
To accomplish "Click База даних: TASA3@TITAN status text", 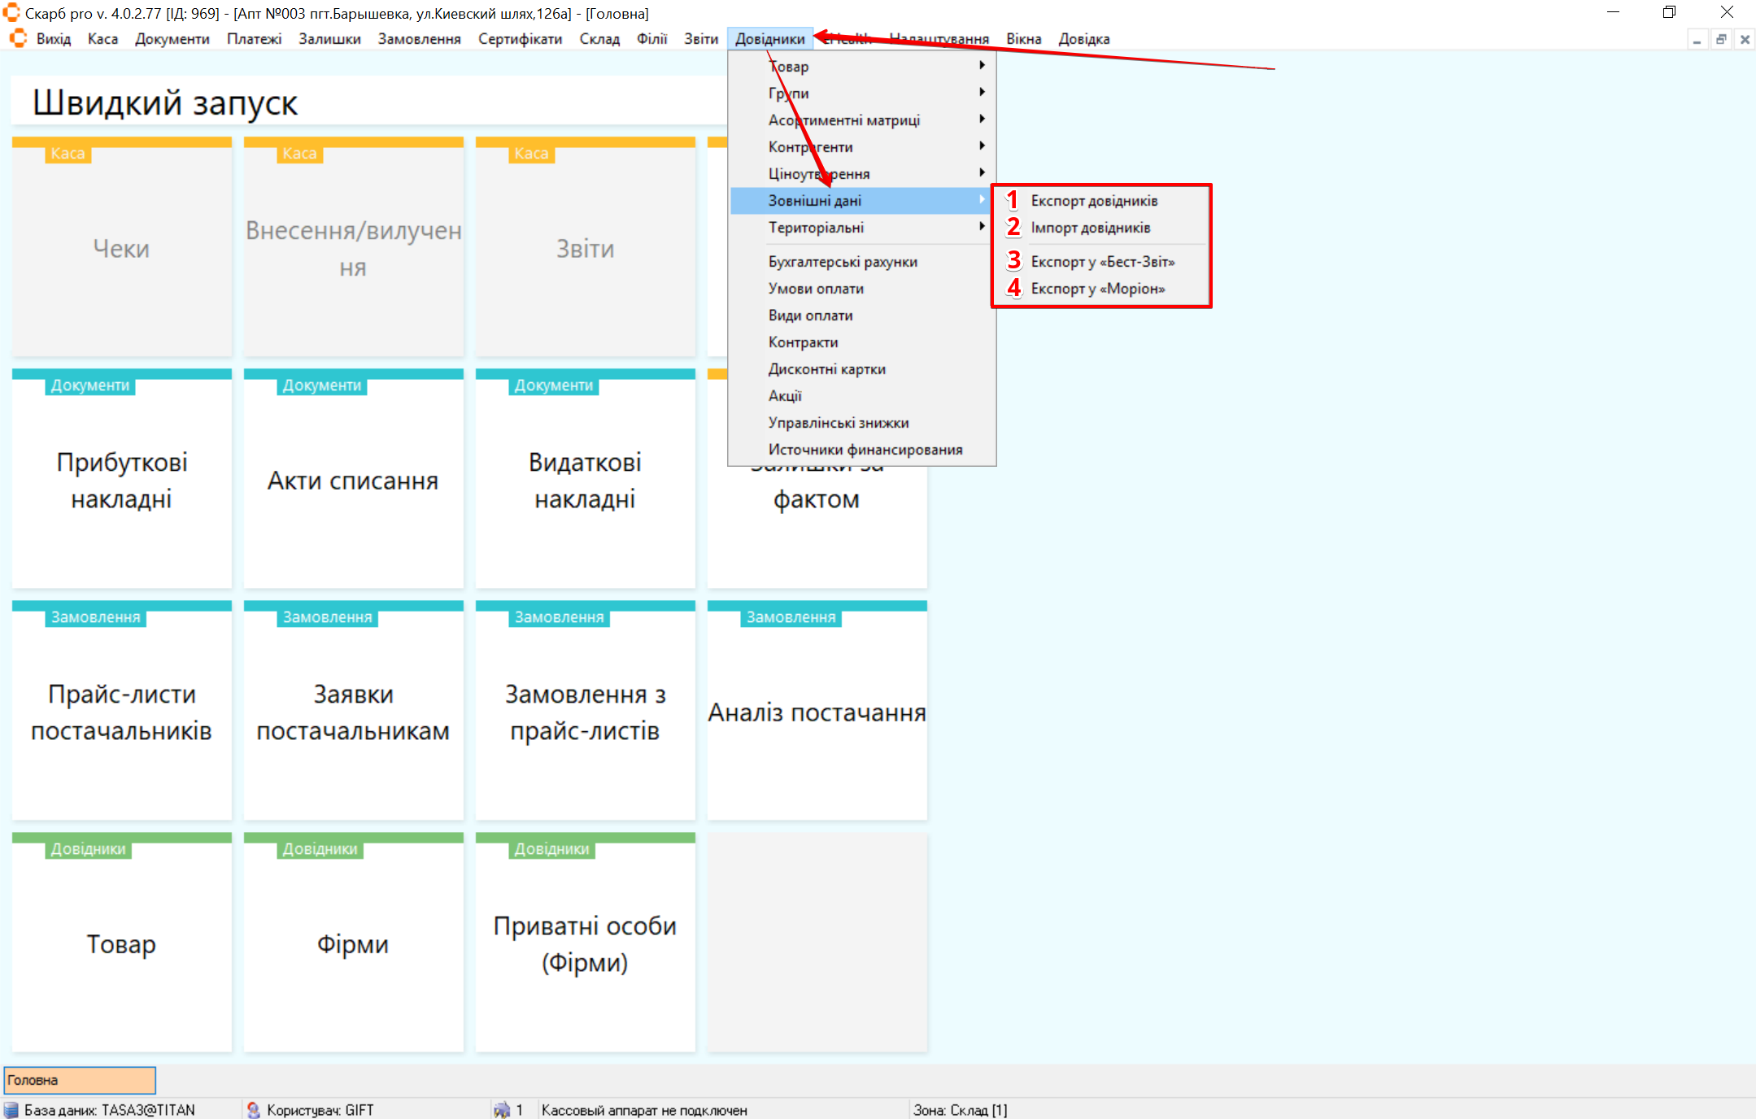I will tap(110, 1110).
